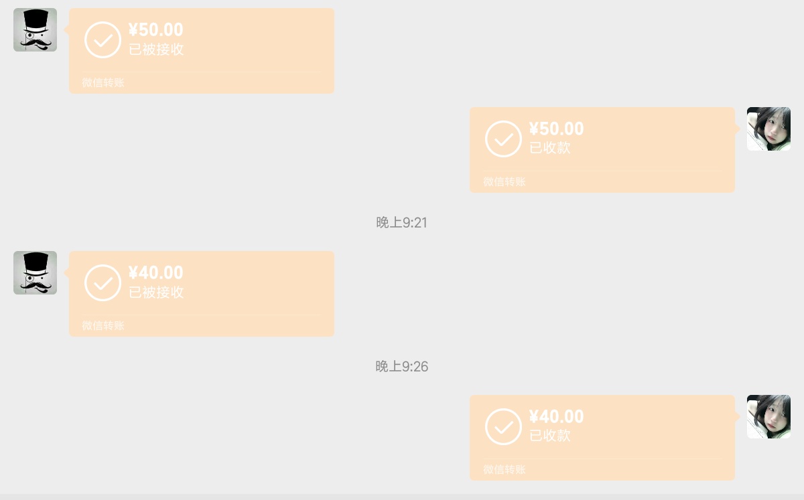804x500 pixels.
Task: Open the top-hat avatar beside the ¥40.00 transfer
Action: pyautogui.click(x=35, y=272)
